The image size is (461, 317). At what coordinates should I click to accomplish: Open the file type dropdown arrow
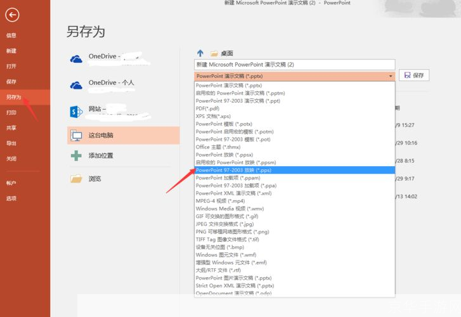[391, 76]
